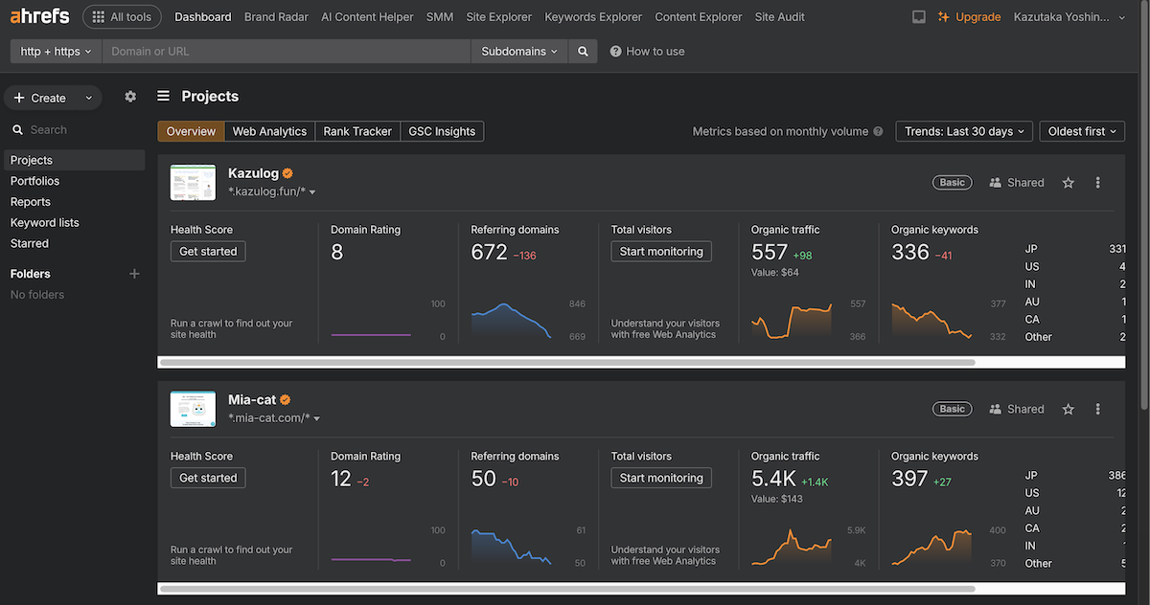
Task: Star the Kazulog project
Action: tap(1069, 183)
